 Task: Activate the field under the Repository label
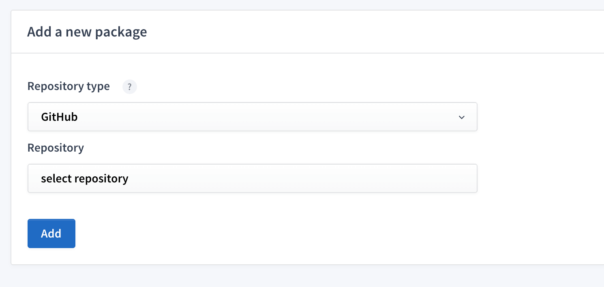(252, 178)
